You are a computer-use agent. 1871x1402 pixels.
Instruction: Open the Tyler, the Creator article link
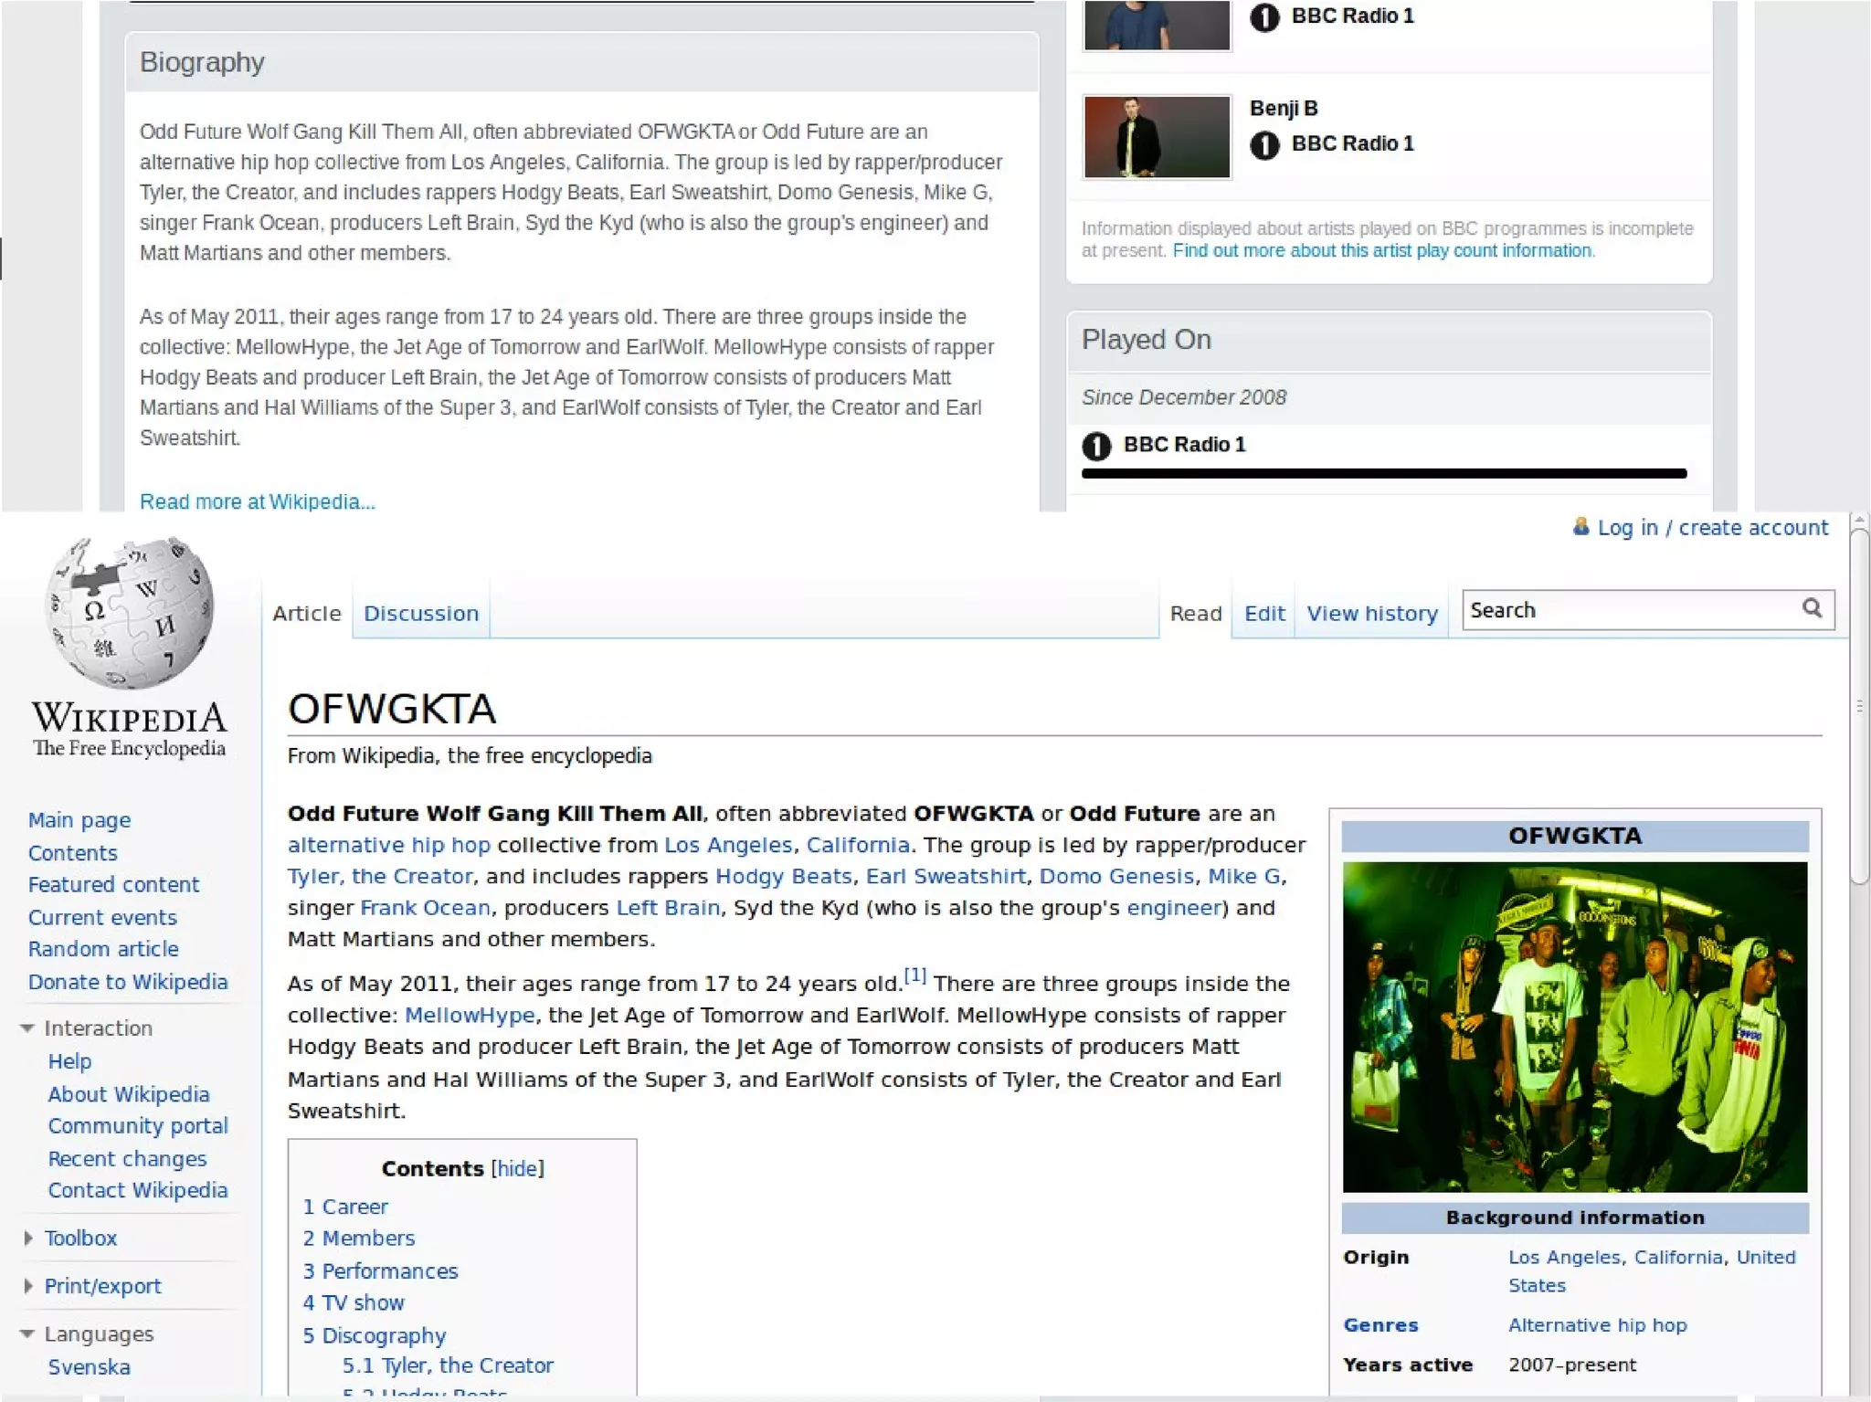380,876
